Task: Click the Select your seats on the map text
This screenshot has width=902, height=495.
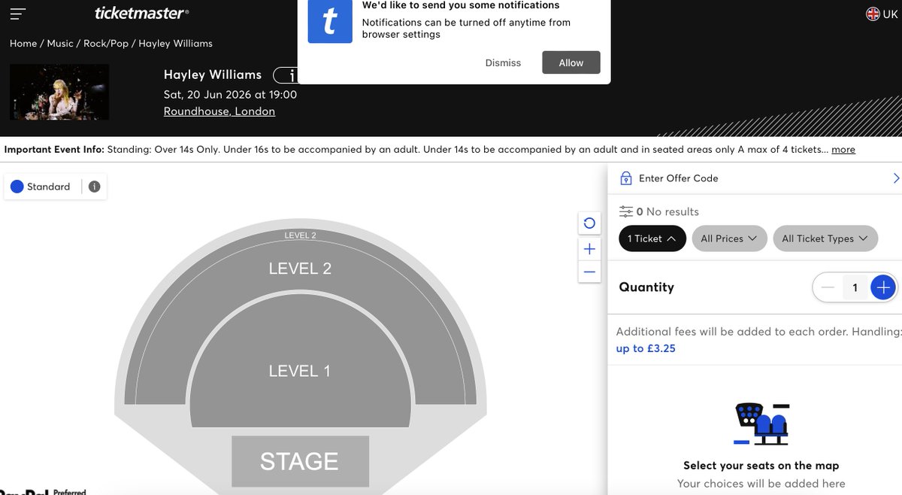Action: [761, 466]
